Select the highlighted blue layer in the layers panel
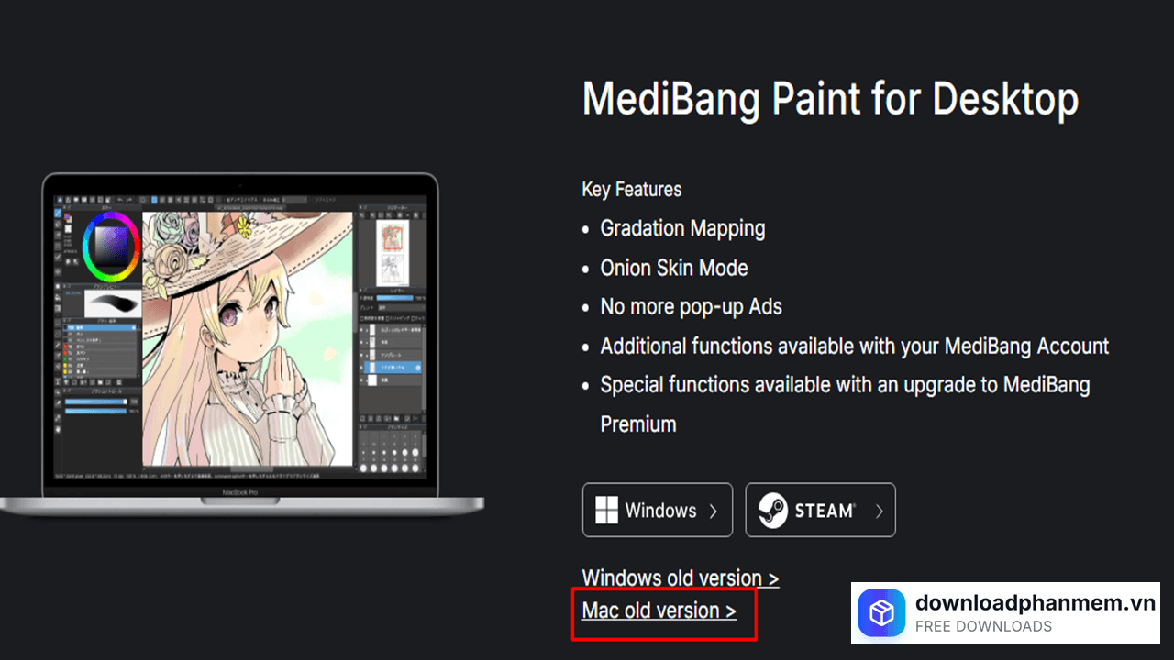This screenshot has width=1174, height=660. point(393,367)
